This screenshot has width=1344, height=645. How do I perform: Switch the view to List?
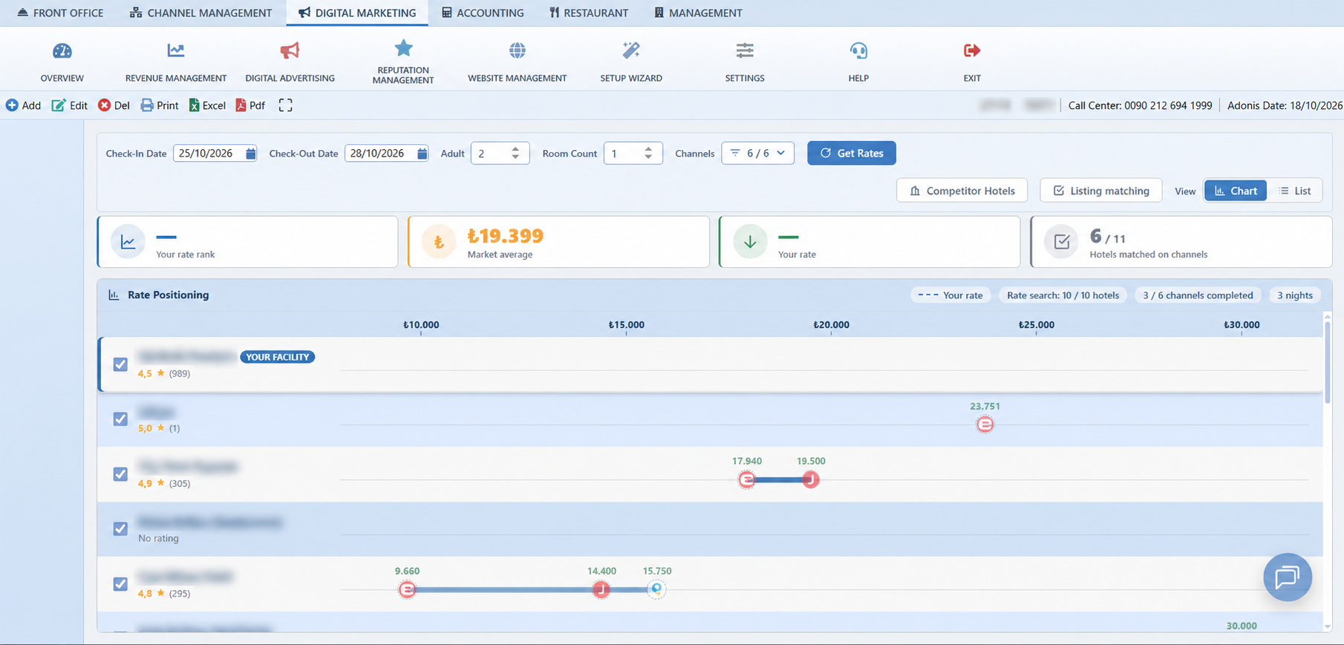coord(1295,191)
